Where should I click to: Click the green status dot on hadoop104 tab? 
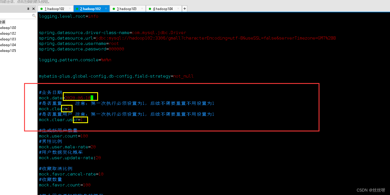pos(149,9)
